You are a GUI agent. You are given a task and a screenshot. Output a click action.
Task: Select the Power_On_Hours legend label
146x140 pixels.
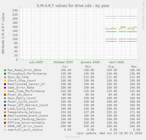20,95
